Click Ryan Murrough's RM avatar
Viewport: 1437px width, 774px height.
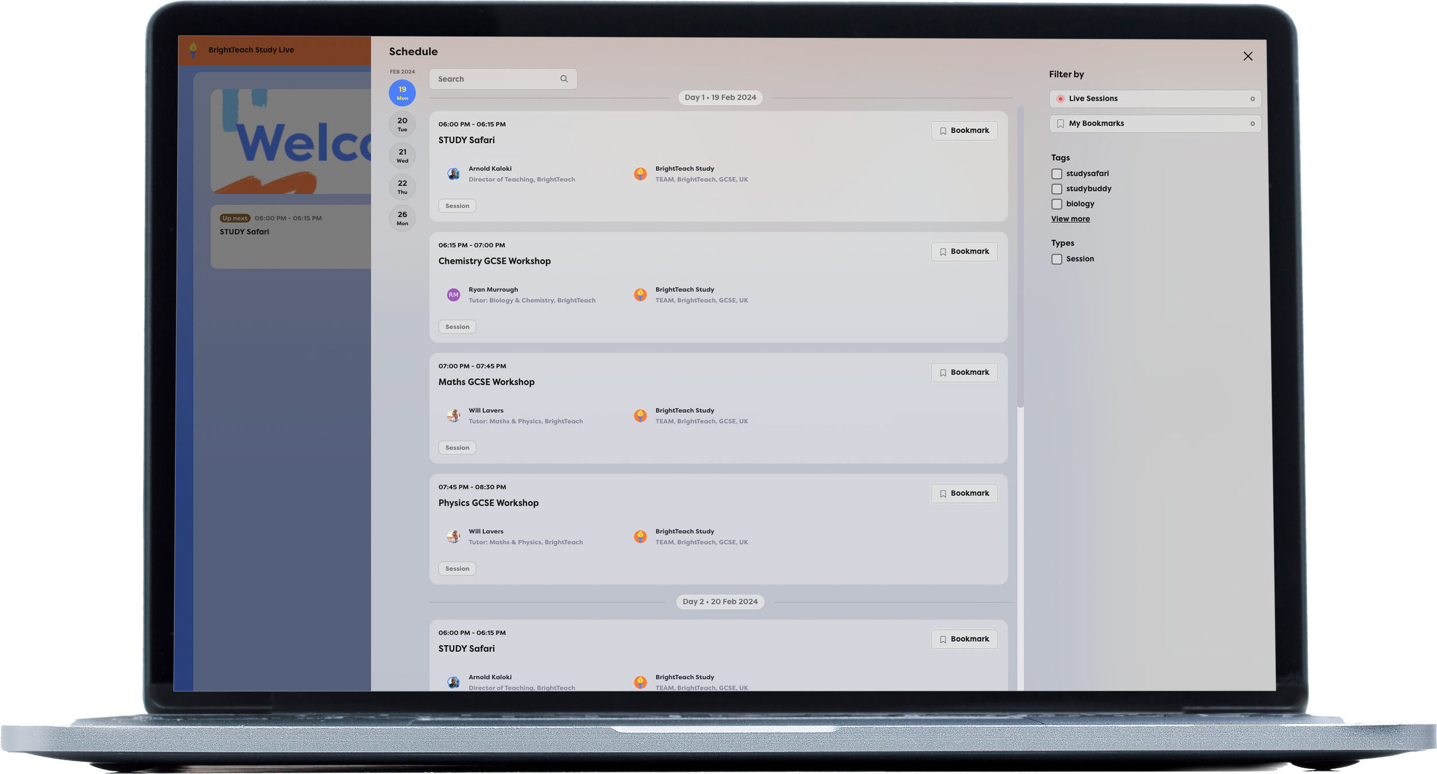click(x=454, y=295)
